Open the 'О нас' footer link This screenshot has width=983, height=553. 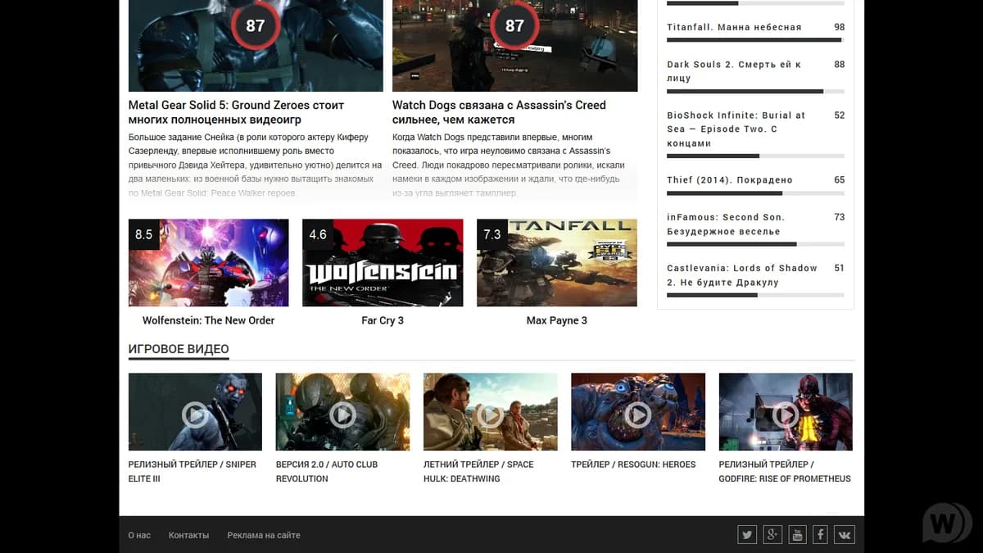(139, 535)
